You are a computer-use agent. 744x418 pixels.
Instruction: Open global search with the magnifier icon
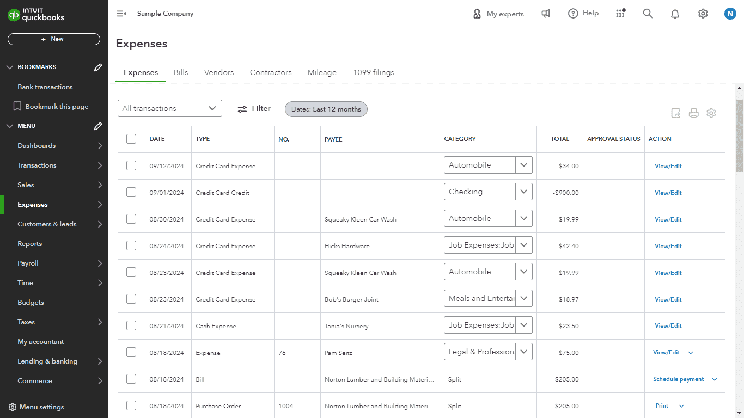click(648, 13)
